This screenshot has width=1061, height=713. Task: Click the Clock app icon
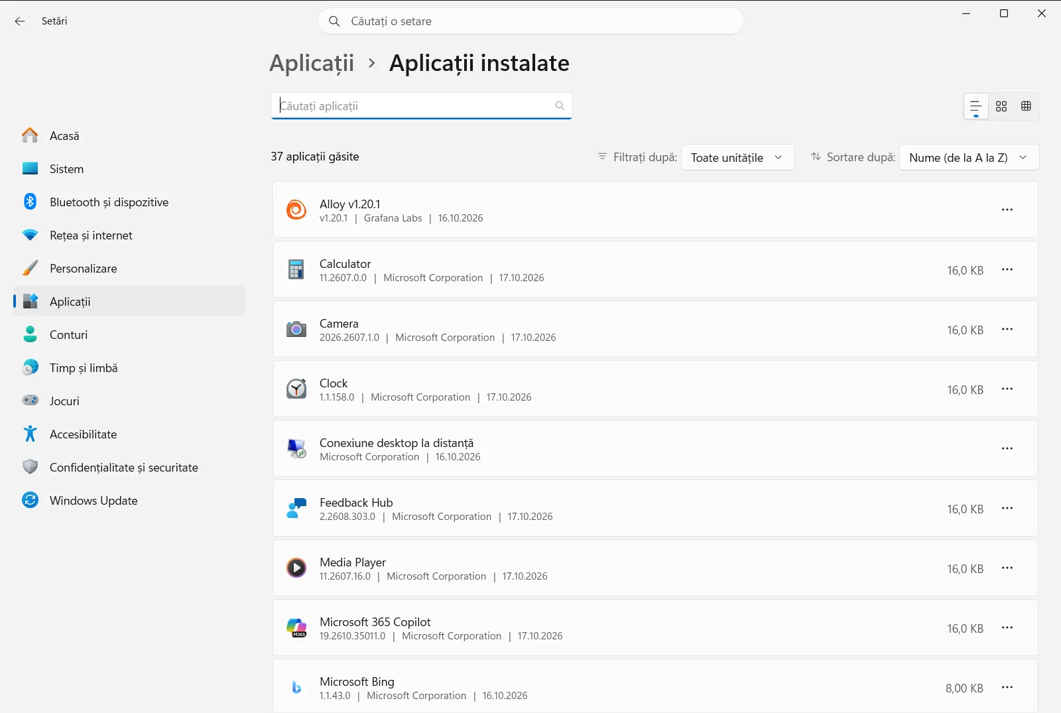pyautogui.click(x=296, y=389)
